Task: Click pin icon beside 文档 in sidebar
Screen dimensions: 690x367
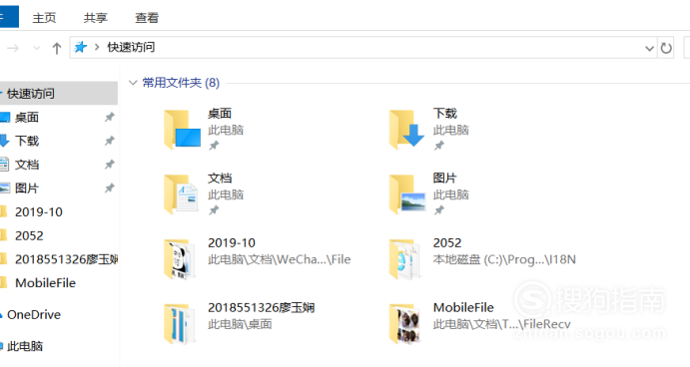Action: pos(109,165)
